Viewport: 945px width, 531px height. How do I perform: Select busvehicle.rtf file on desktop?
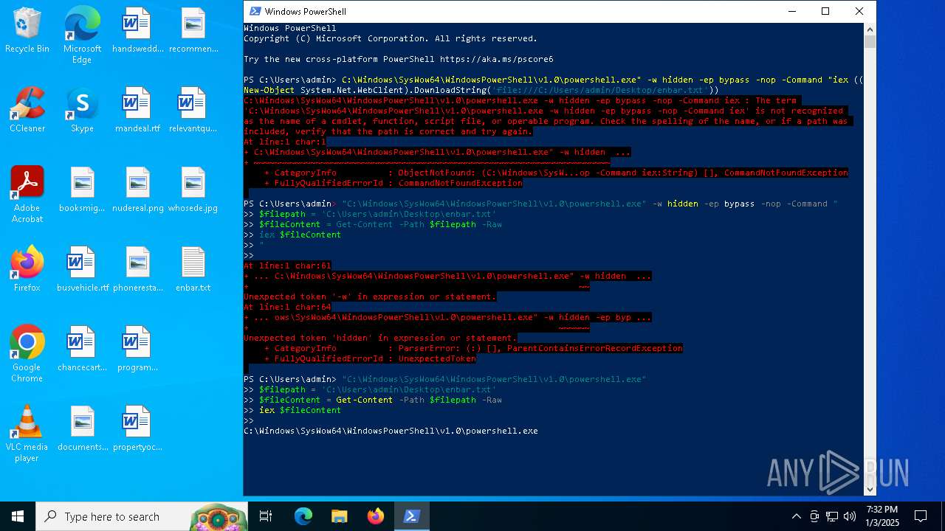coord(82,270)
